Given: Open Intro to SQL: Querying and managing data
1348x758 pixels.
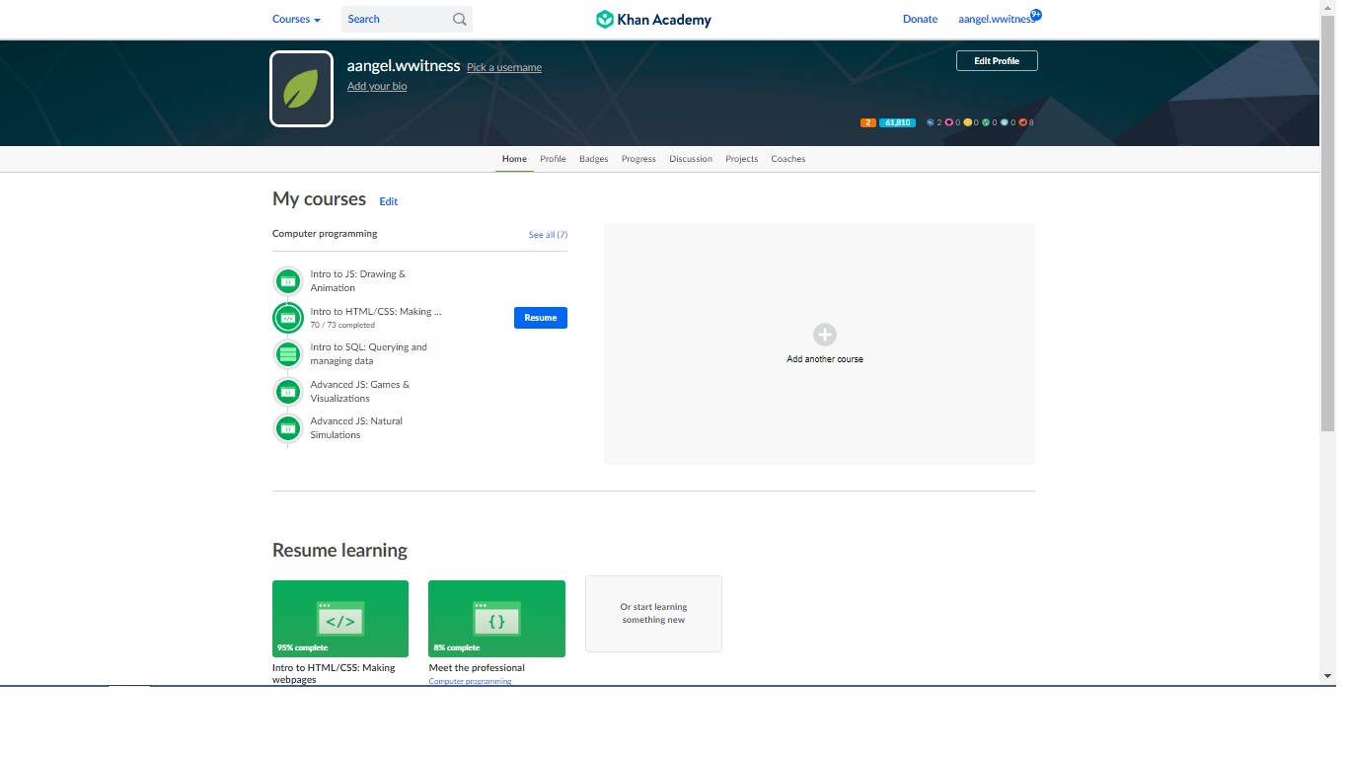Looking at the screenshot, I should click(369, 354).
